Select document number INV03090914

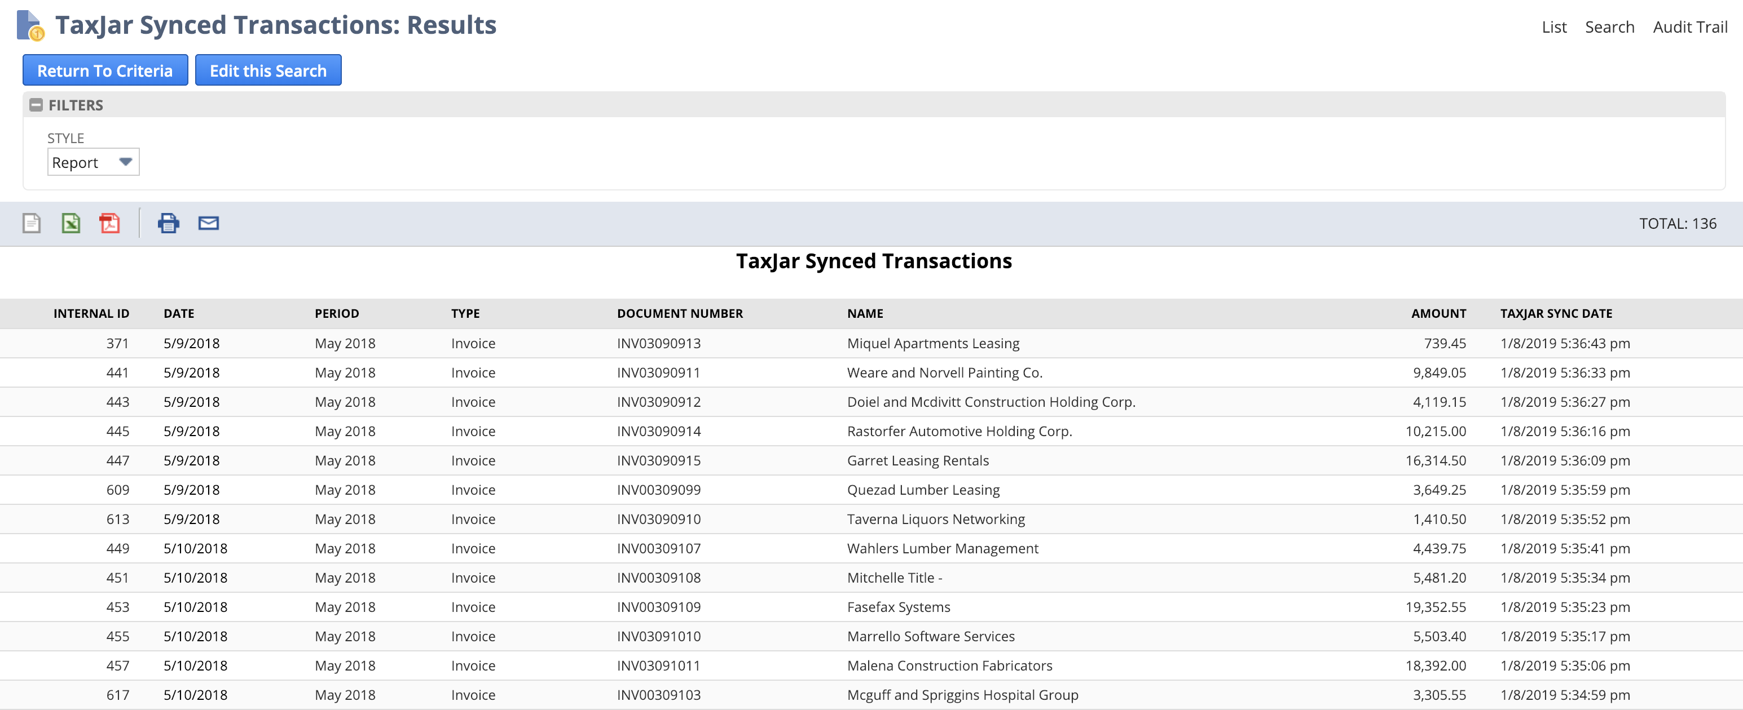click(659, 432)
